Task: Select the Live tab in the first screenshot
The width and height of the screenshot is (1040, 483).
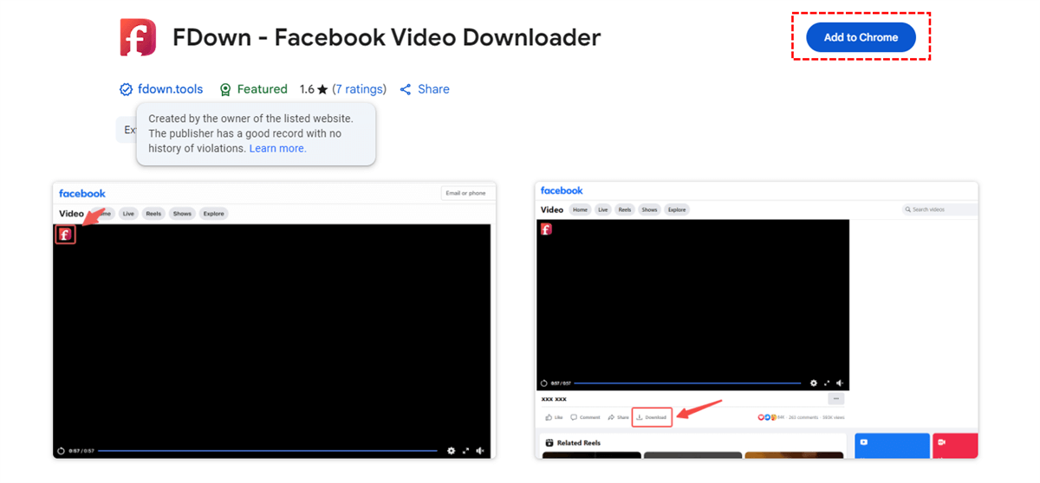Action: [128, 213]
